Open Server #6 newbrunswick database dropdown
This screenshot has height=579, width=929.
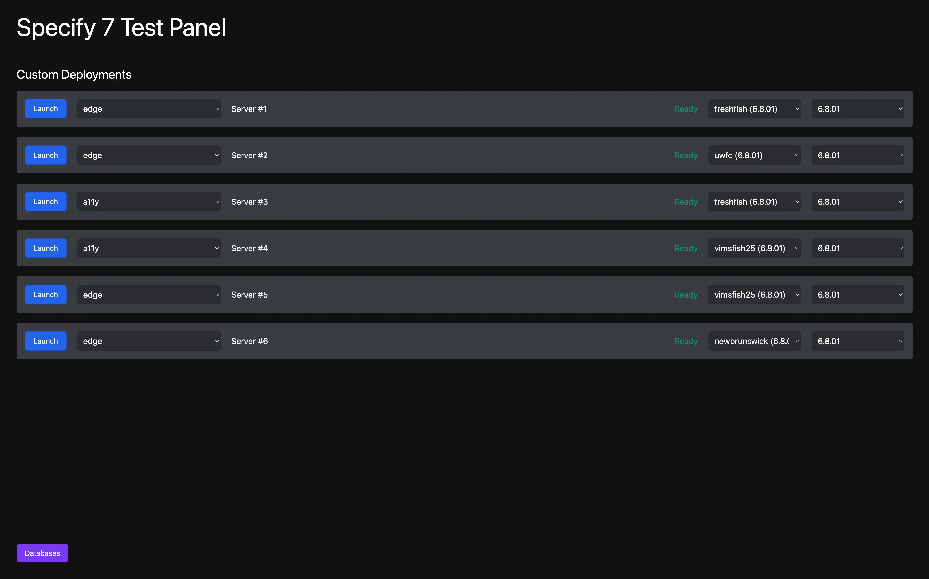tap(755, 341)
